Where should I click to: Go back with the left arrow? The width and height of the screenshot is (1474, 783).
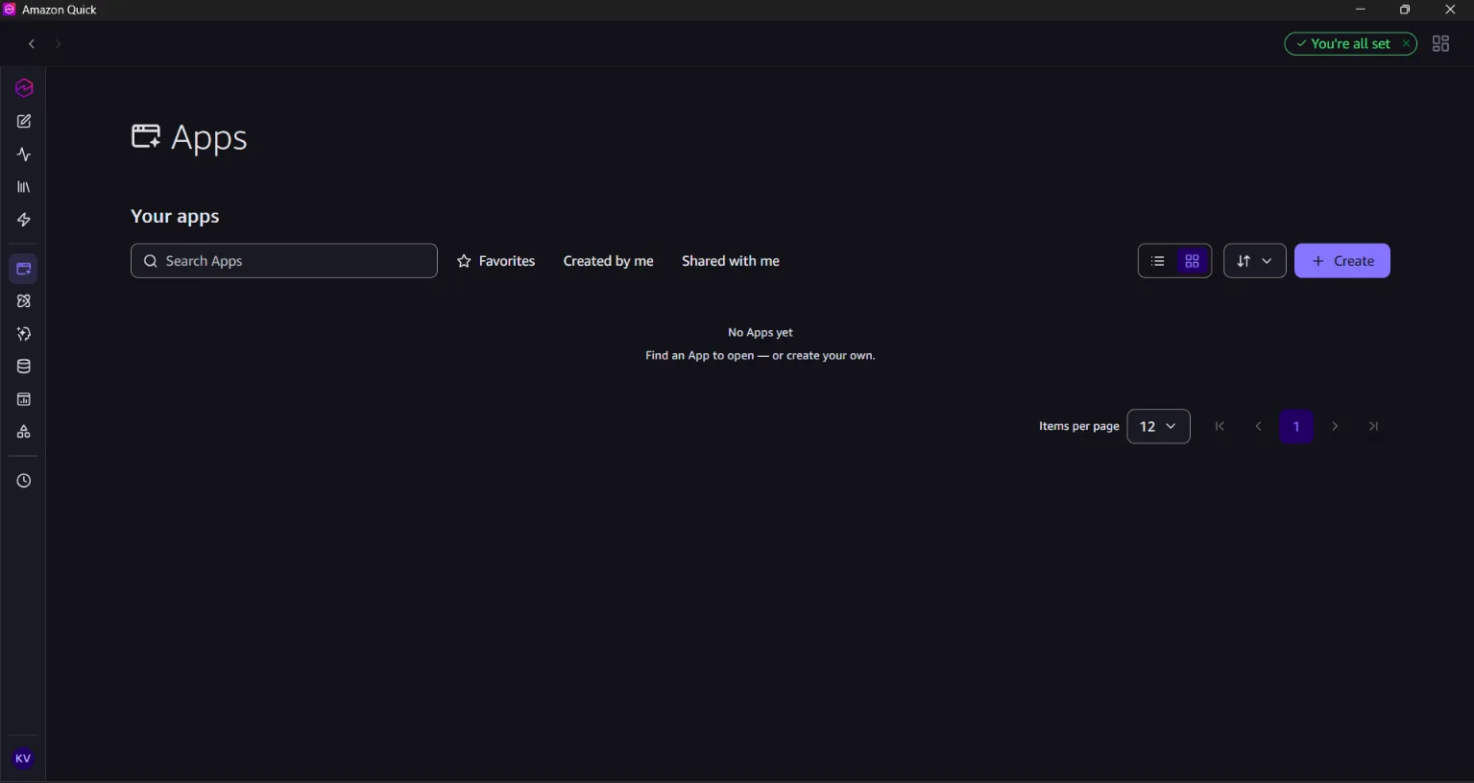click(x=32, y=44)
